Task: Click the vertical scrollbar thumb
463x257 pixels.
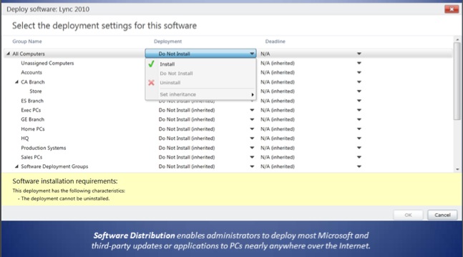Action: click(x=457, y=81)
